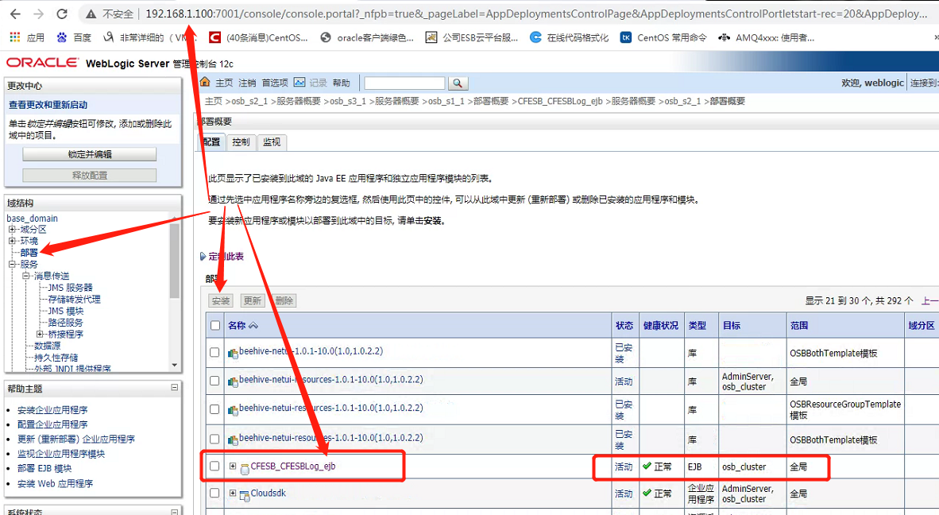This screenshot has width=939, height=515.
Task: Reload the page with refresh icon
Action: point(62,14)
